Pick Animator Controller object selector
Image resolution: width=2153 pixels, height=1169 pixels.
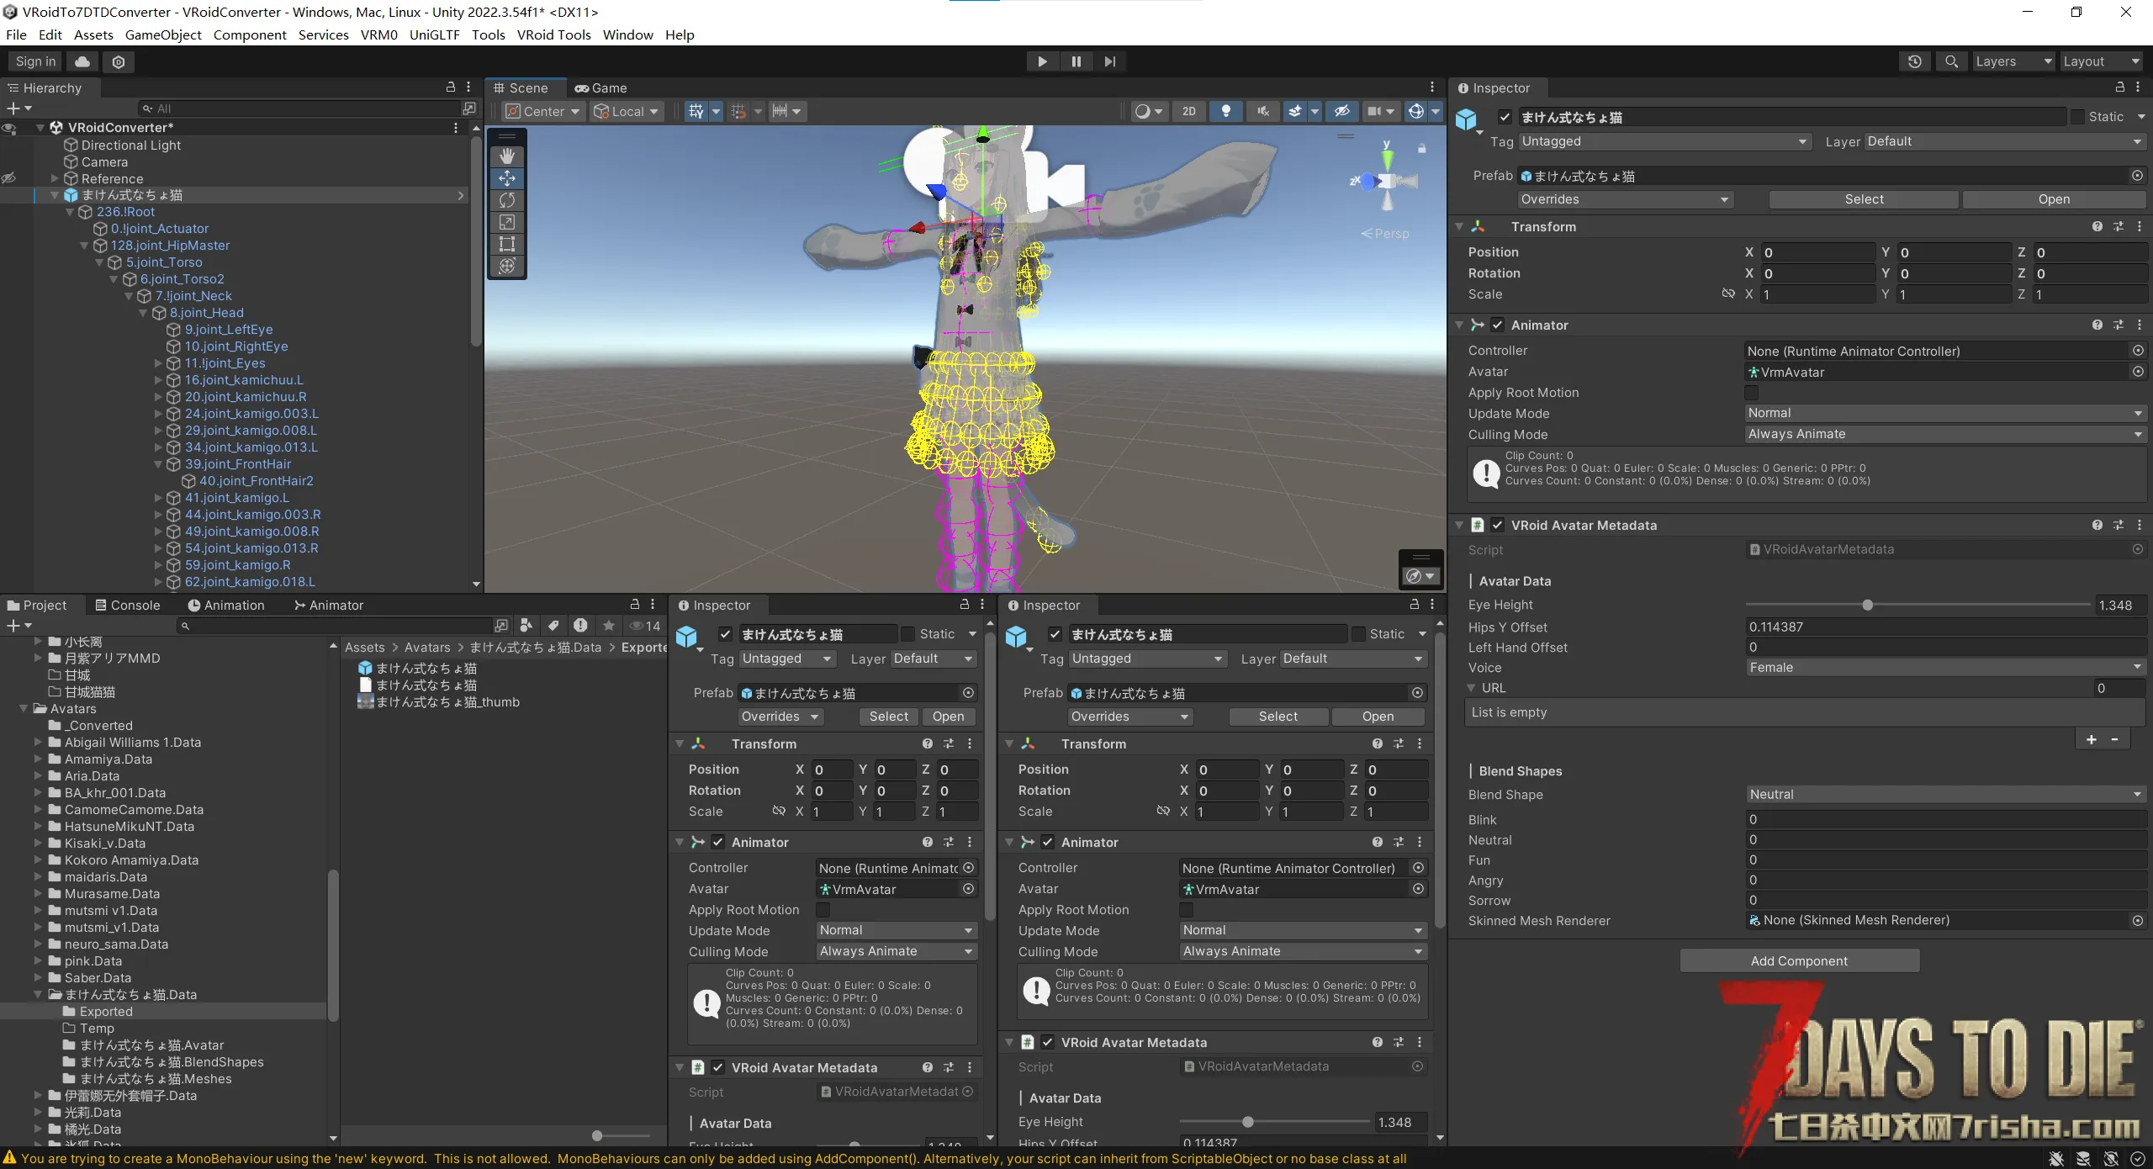coord(2138,351)
